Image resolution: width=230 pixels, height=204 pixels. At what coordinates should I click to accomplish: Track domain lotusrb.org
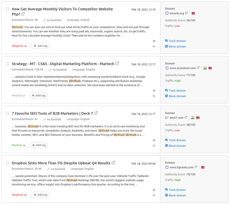tap(175, 41)
